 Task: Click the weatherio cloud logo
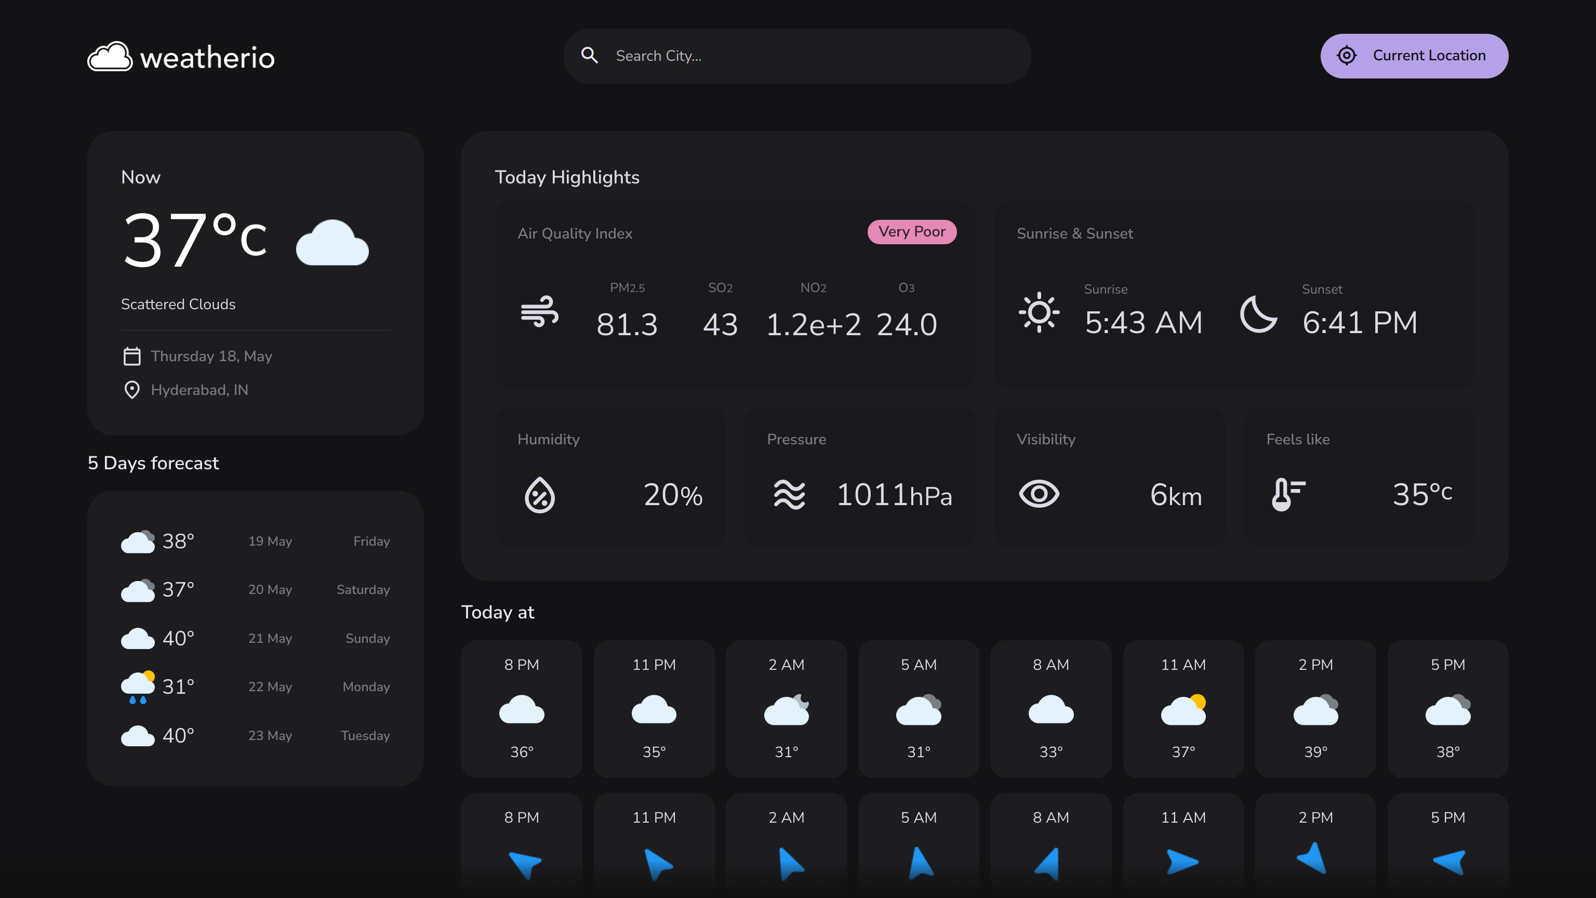[x=110, y=57]
